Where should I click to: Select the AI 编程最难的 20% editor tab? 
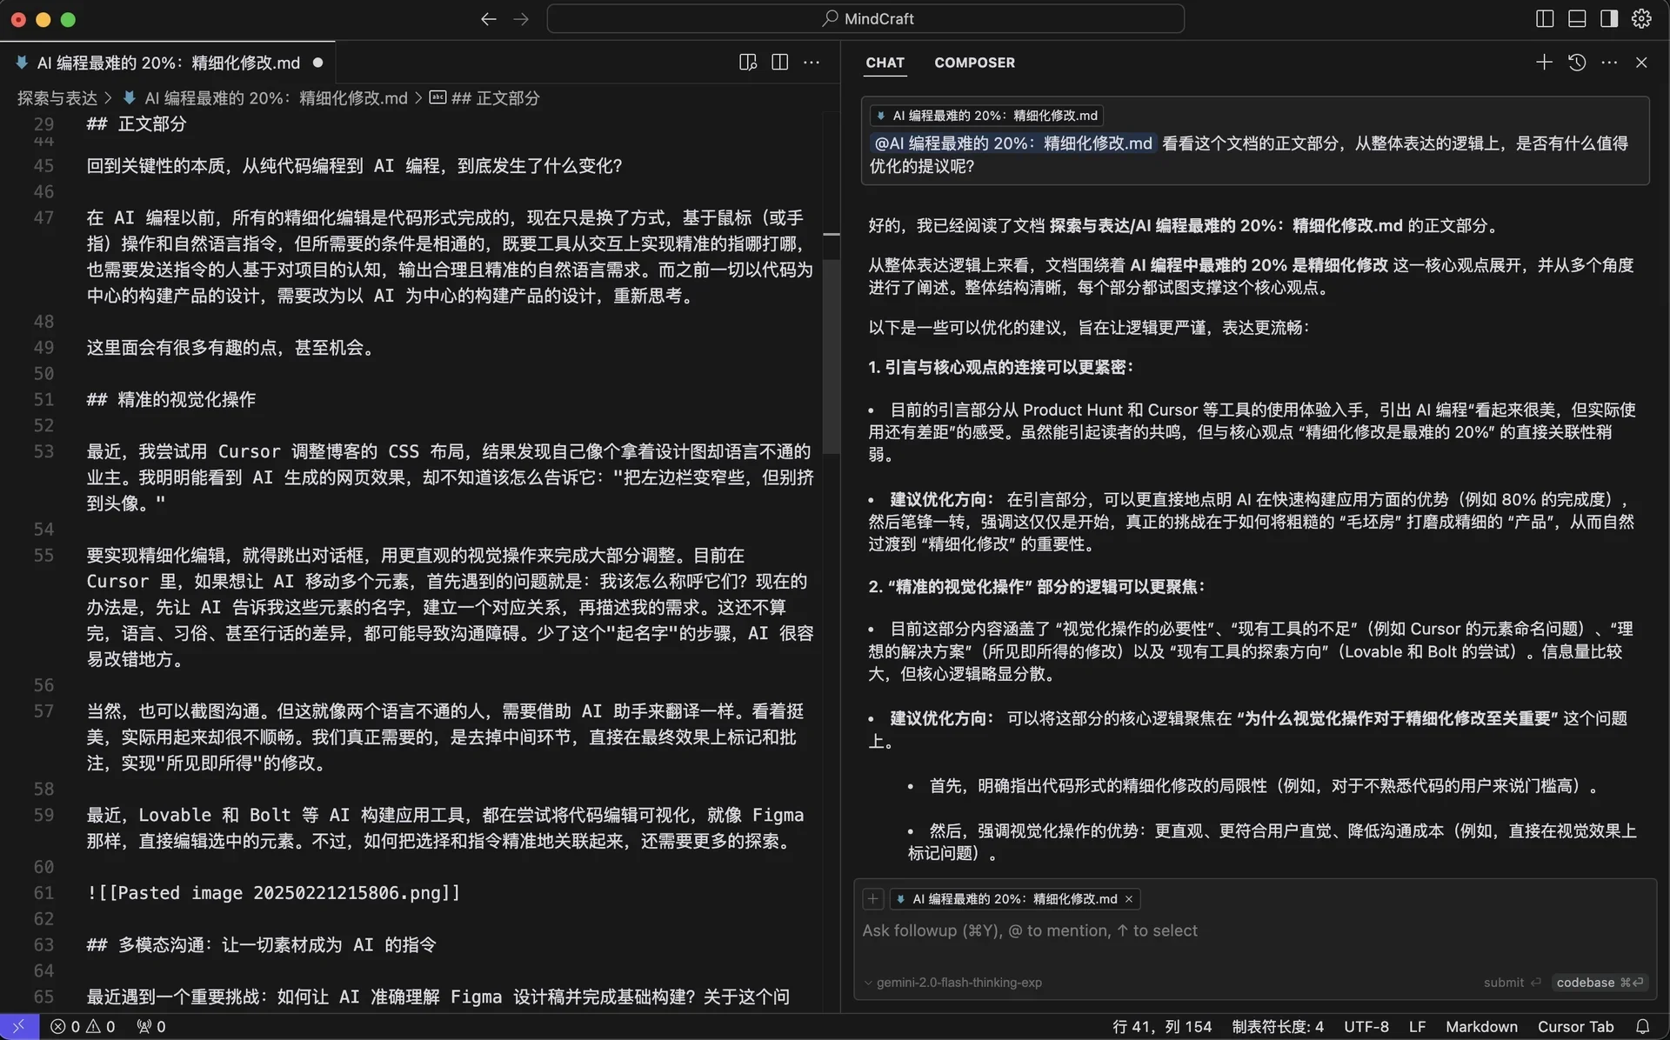(x=168, y=63)
